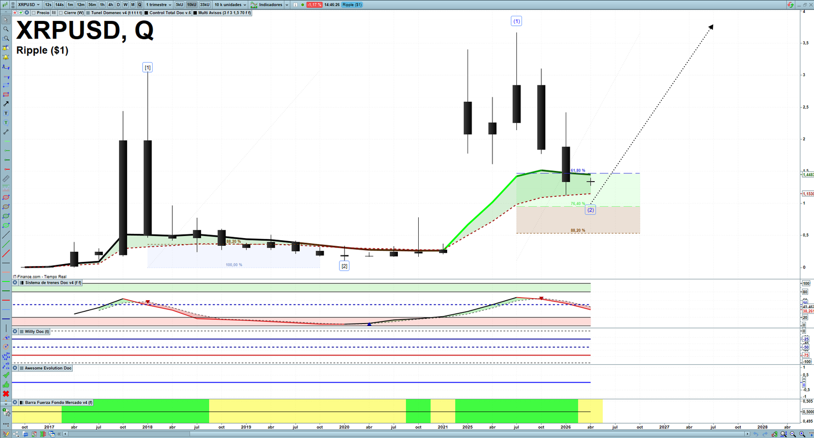Select the black arrow drawing tool
Viewport: 814px width, 438px height.
coord(6,104)
